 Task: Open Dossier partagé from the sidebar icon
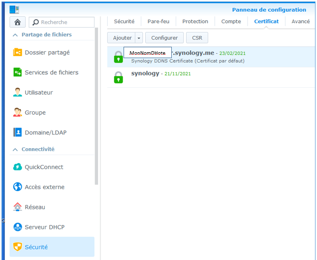17,52
